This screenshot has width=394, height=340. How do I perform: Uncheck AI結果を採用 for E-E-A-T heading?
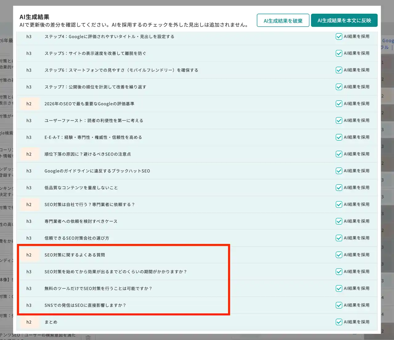(x=339, y=137)
